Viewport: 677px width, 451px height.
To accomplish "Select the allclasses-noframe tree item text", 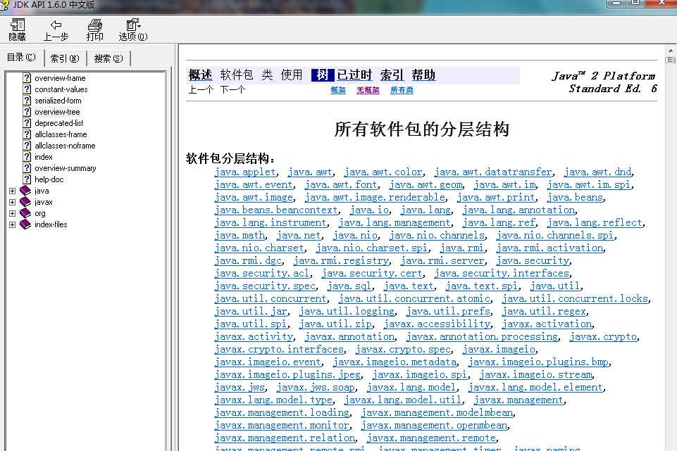I will point(65,146).
